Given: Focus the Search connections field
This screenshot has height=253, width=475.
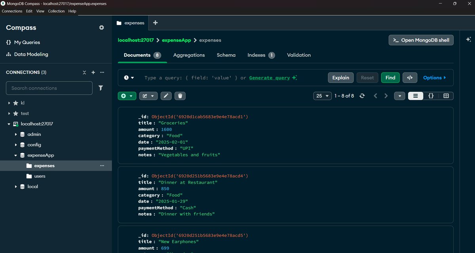Looking at the screenshot, I should (49, 88).
